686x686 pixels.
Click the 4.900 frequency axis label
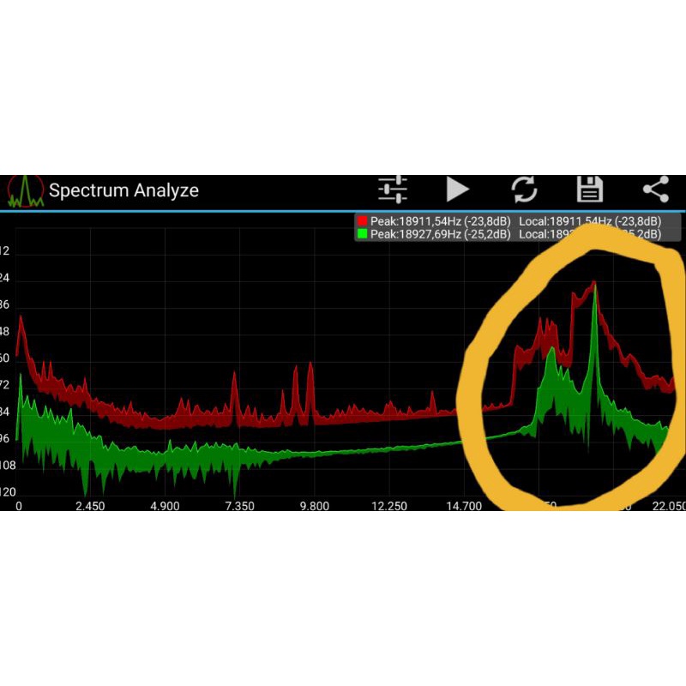pyautogui.click(x=165, y=506)
